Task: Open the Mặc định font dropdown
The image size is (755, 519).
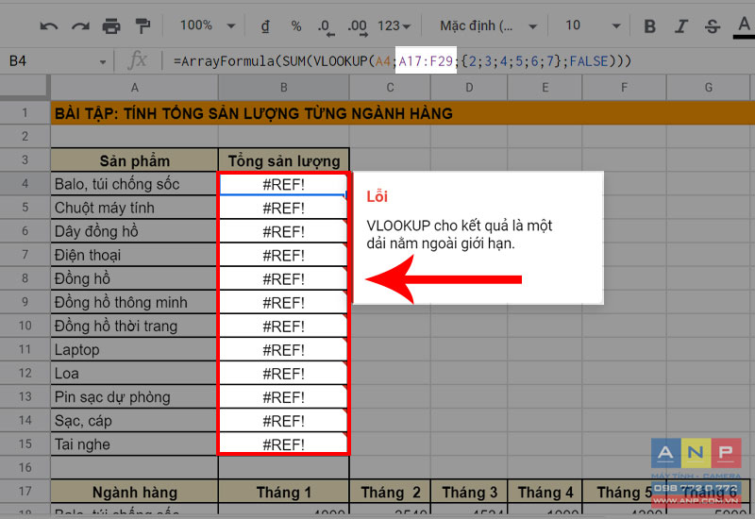Action: [488, 25]
